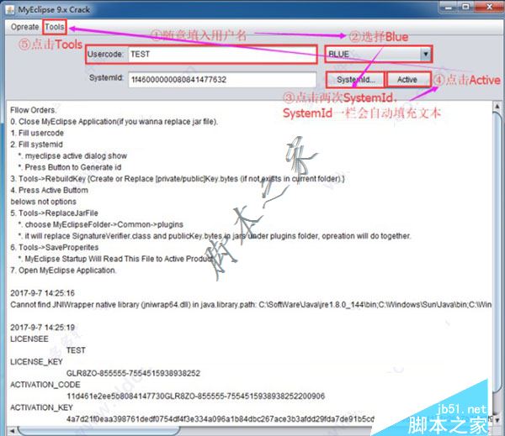The height and width of the screenshot is (436, 505).
Task: Click the line '4. Press Active Buttom'
Action: [50, 191]
